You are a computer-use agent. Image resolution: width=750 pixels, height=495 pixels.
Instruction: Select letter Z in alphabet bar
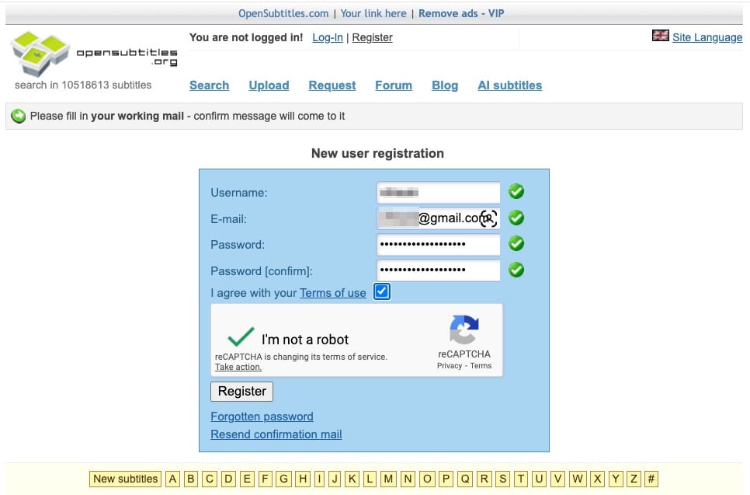click(x=634, y=479)
